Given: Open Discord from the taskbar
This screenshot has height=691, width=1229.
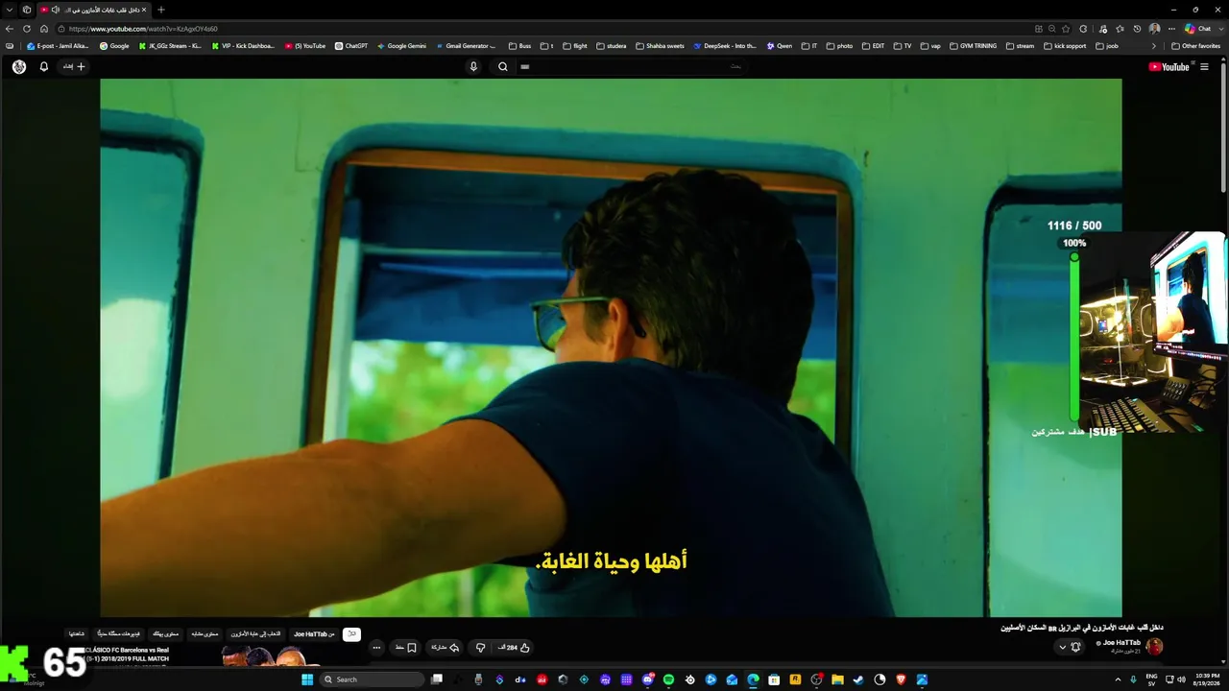Looking at the screenshot, I should (647, 679).
